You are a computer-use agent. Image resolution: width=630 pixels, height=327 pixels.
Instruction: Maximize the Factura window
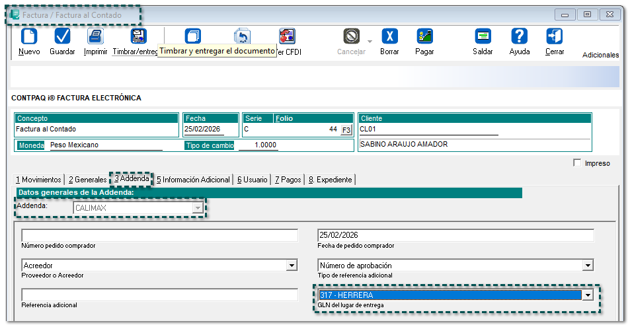click(588, 15)
